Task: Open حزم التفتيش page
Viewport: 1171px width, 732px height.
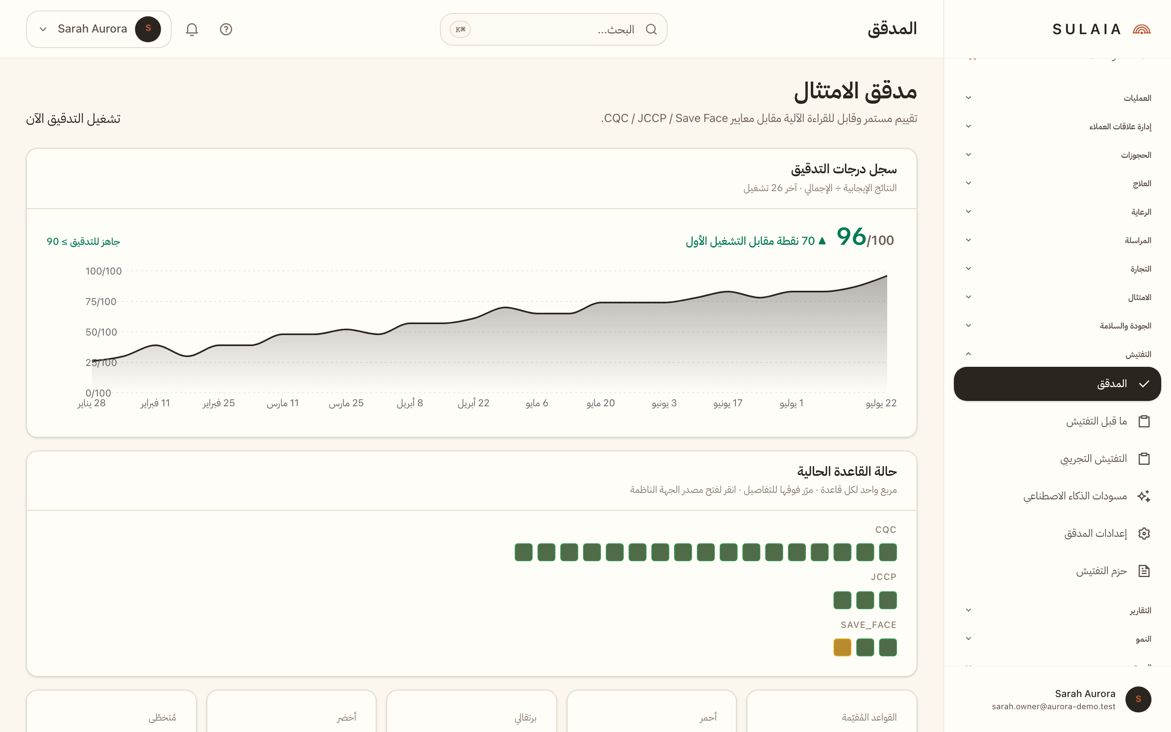Action: pos(1057,571)
